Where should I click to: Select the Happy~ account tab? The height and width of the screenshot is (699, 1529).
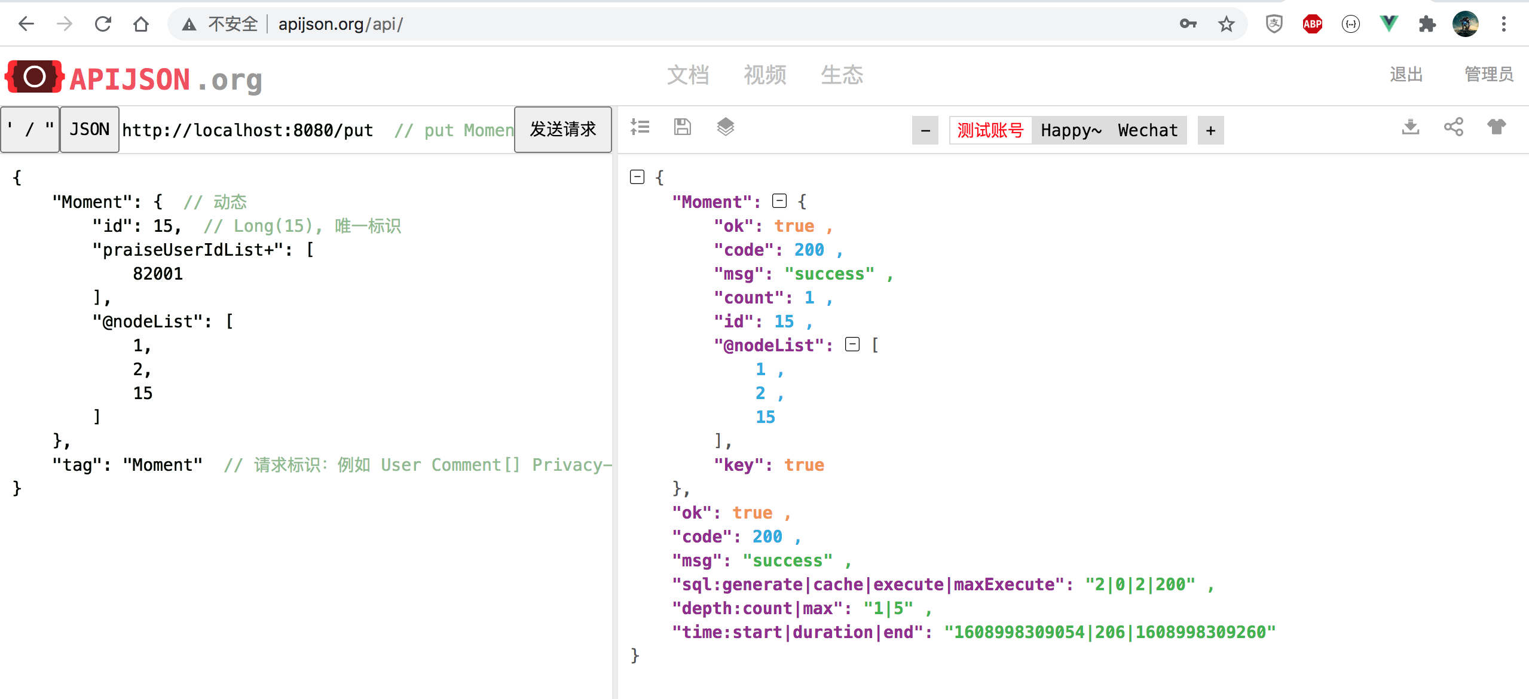[1071, 130]
